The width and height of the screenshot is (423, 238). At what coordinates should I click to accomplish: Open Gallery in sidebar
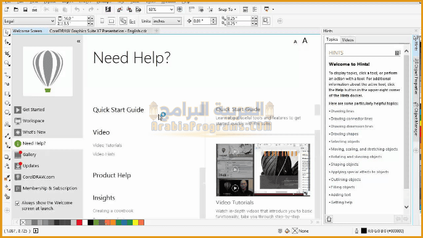click(29, 155)
